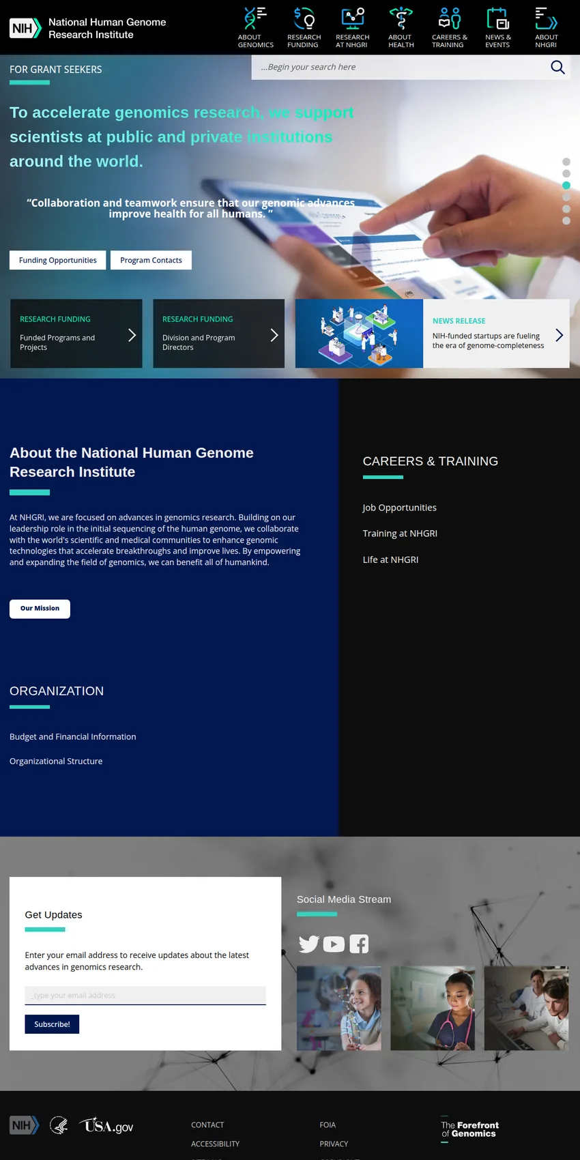This screenshot has width=580, height=1160.
Task: Open the Facebook social media icon
Action: [x=359, y=944]
